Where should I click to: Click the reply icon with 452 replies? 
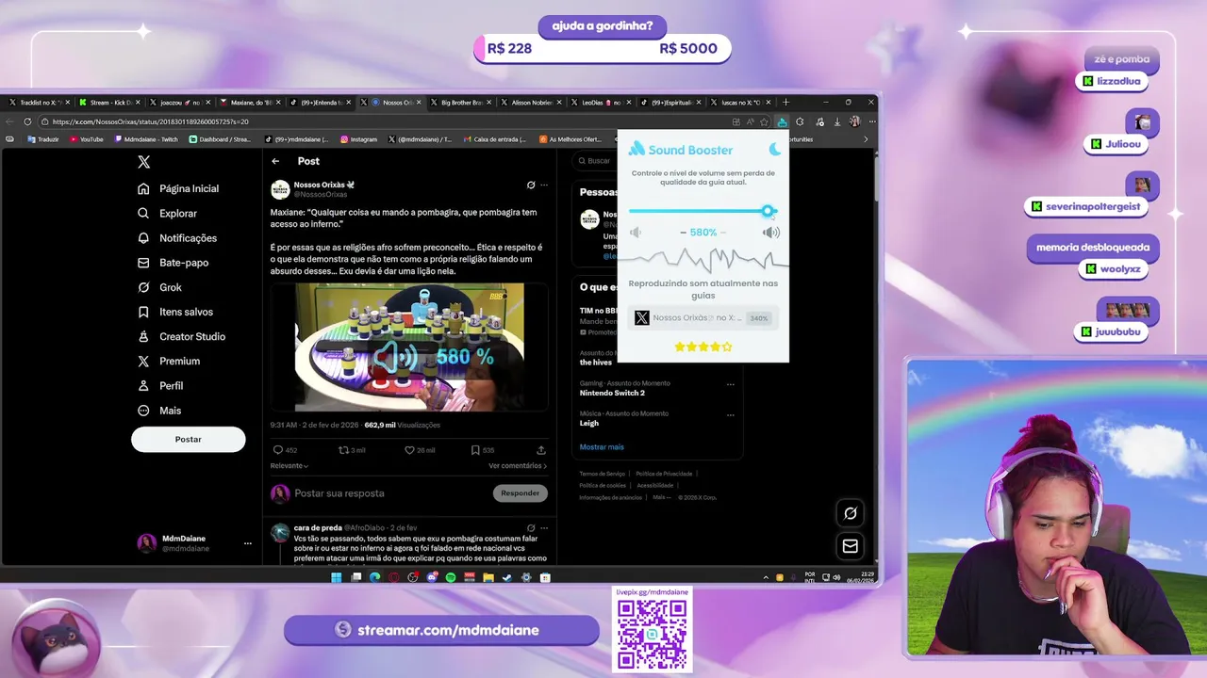tap(277, 450)
